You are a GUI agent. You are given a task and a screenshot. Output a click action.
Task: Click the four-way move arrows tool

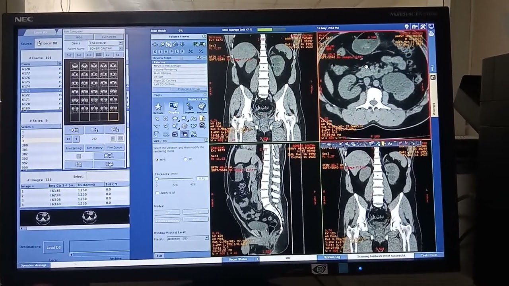pyautogui.click(x=155, y=44)
